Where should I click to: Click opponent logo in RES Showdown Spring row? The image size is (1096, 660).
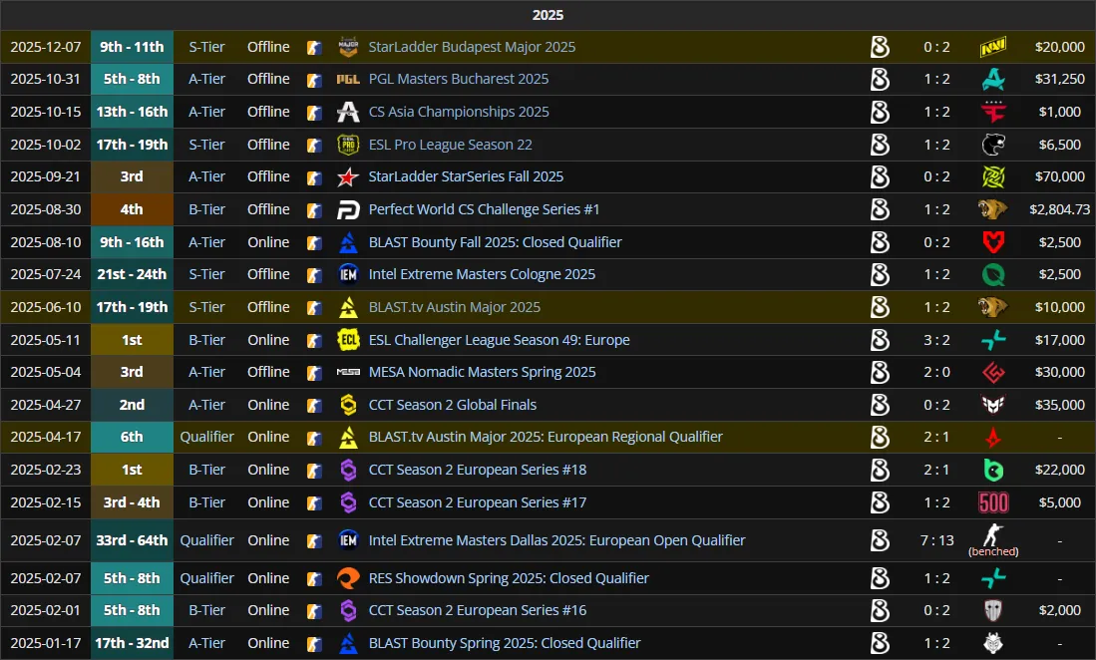[992, 578]
